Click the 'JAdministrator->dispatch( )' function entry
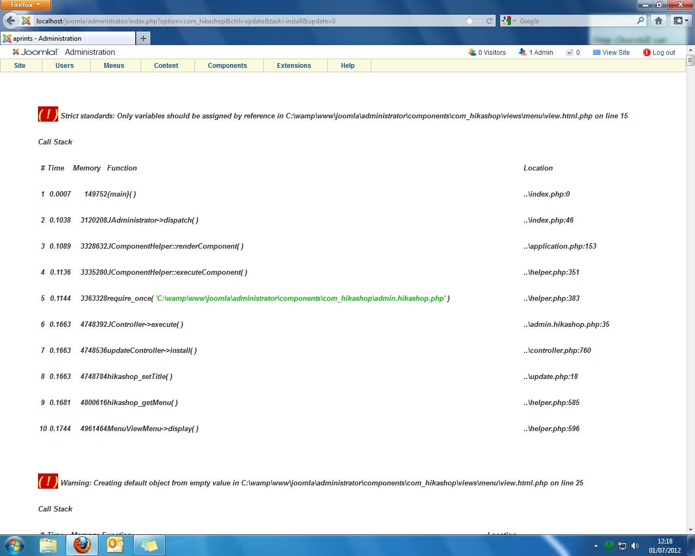 click(153, 220)
